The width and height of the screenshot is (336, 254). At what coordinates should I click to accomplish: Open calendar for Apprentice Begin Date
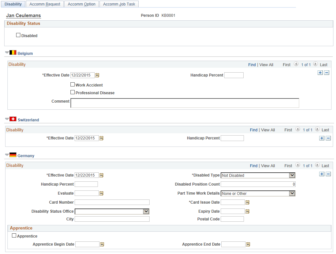click(x=102, y=244)
